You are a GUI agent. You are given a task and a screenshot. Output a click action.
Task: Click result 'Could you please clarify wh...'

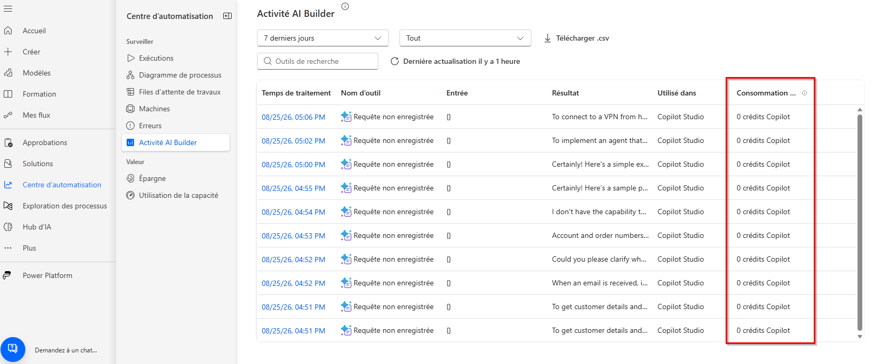(599, 259)
